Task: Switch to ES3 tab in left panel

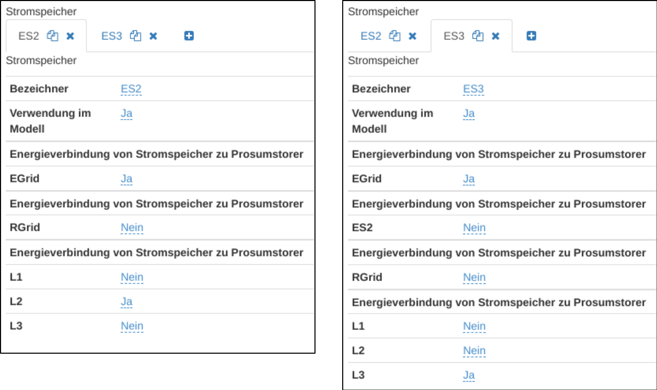Action: [x=112, y=36]
